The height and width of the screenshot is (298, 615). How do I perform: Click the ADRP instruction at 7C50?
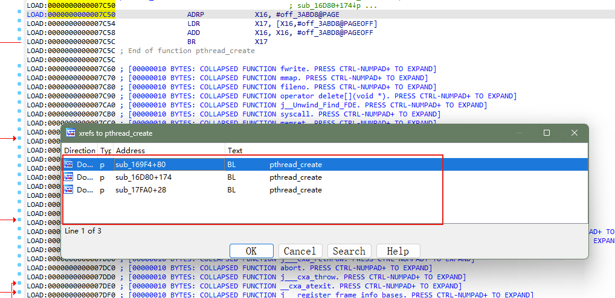(x=196, y=14)
